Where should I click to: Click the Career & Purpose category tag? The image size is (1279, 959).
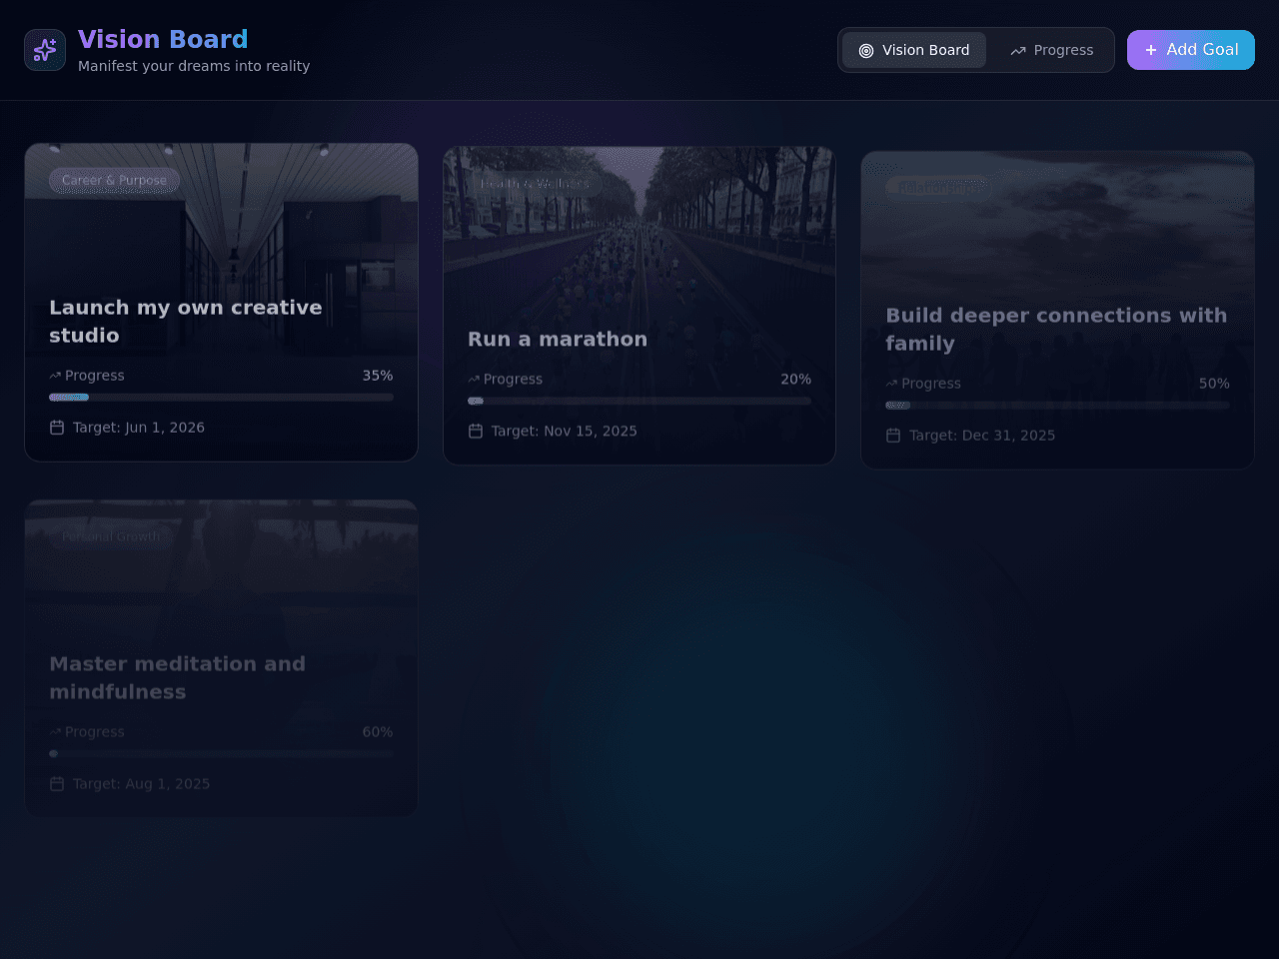point(114,181)
